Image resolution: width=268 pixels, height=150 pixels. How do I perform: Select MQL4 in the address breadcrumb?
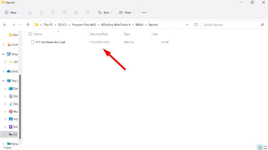[140, 25]
